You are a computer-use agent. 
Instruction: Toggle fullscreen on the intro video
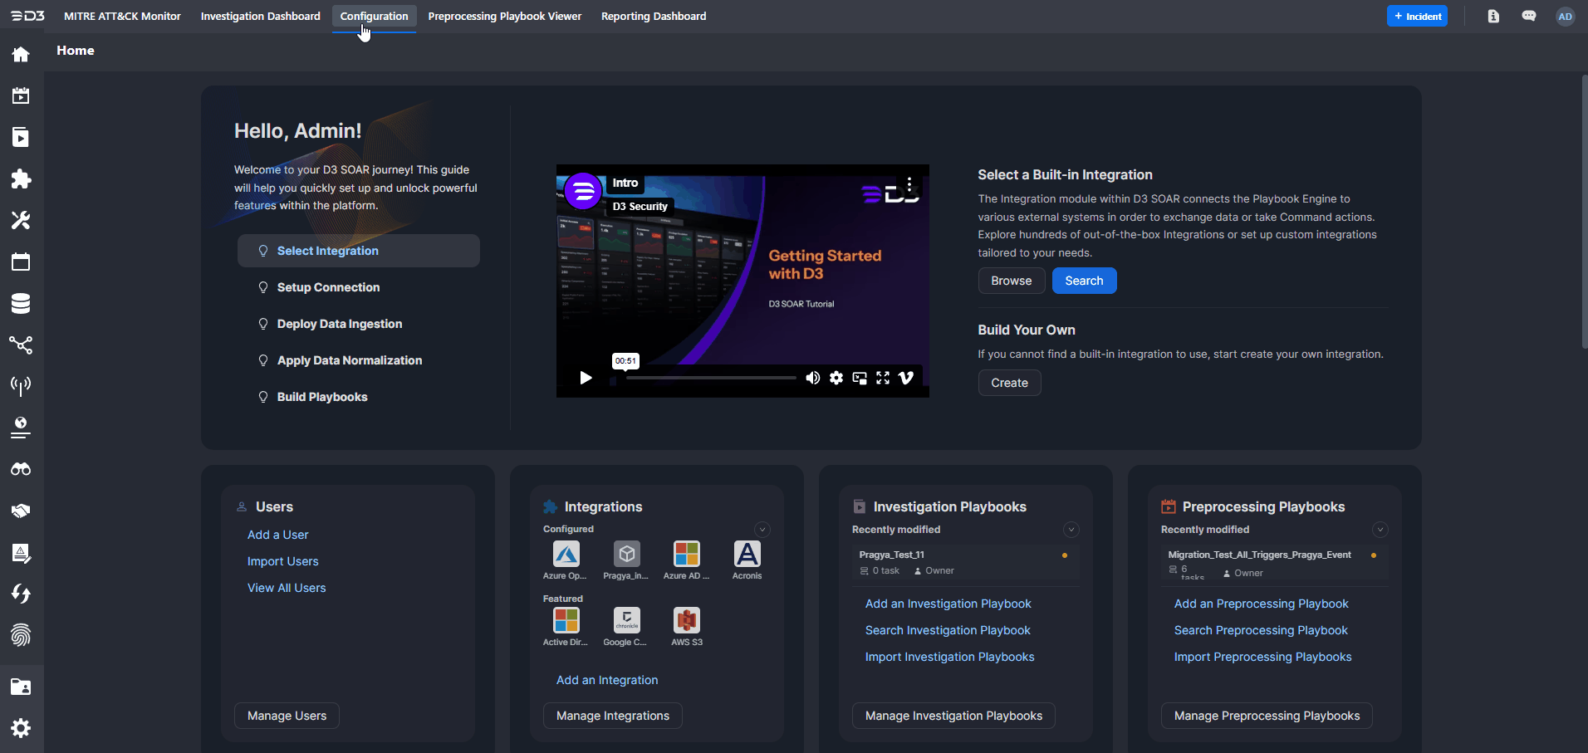pos(883,378)
